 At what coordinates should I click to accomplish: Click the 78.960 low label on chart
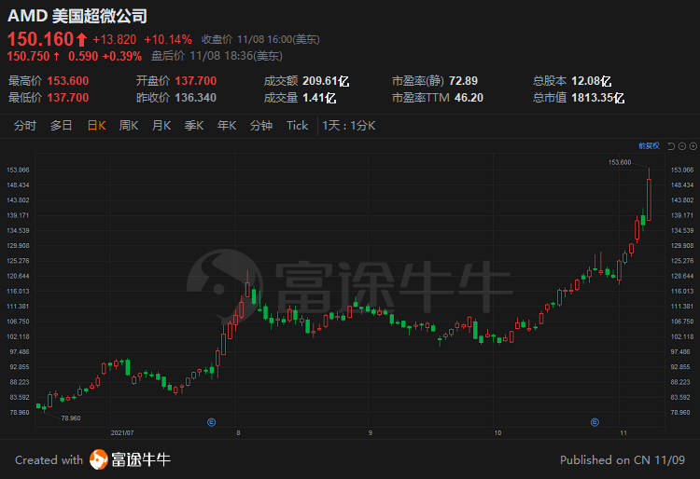[x=71, y=417]
